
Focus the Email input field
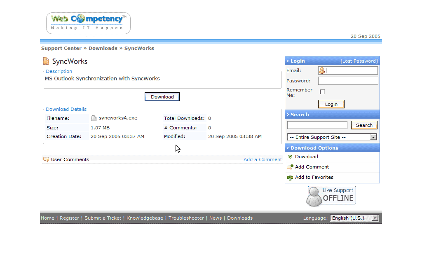pos(351,70)
